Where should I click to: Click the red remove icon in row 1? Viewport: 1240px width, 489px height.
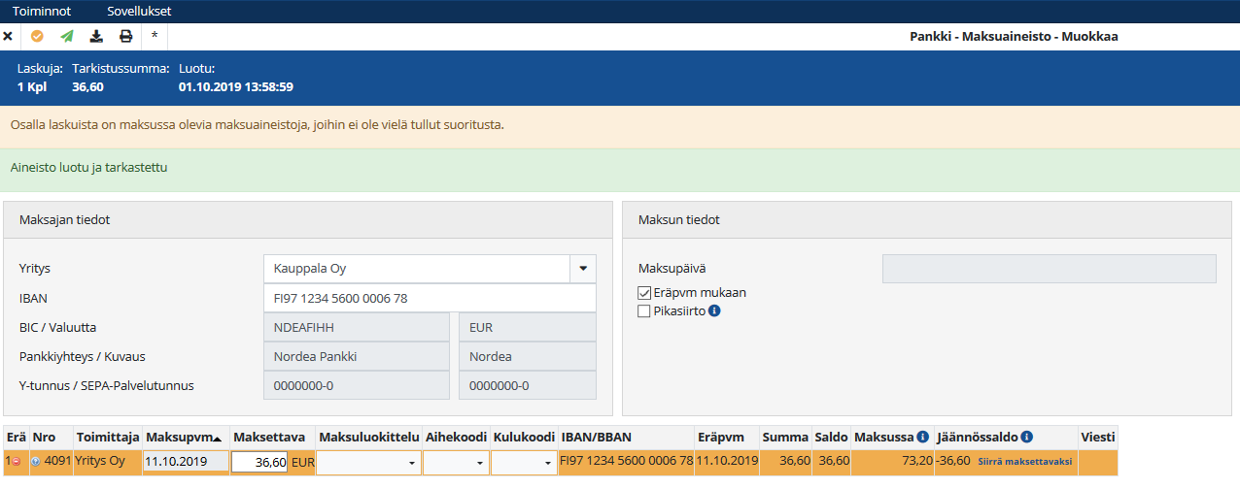(x=17, y=463)
